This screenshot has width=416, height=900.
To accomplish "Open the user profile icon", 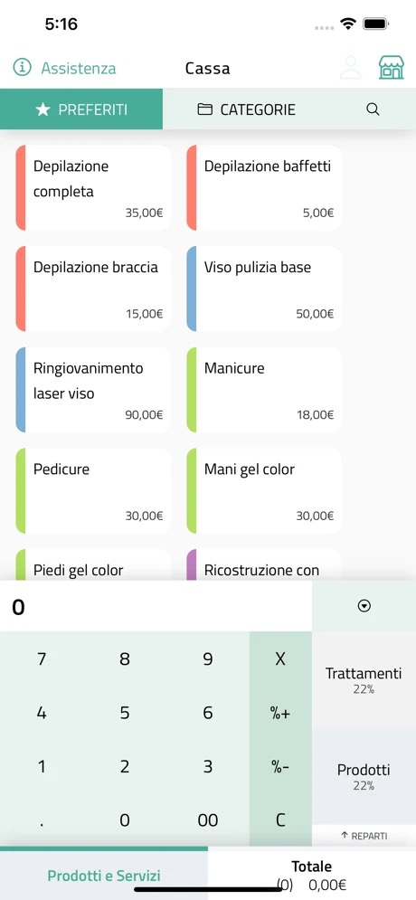I will 351,68.
